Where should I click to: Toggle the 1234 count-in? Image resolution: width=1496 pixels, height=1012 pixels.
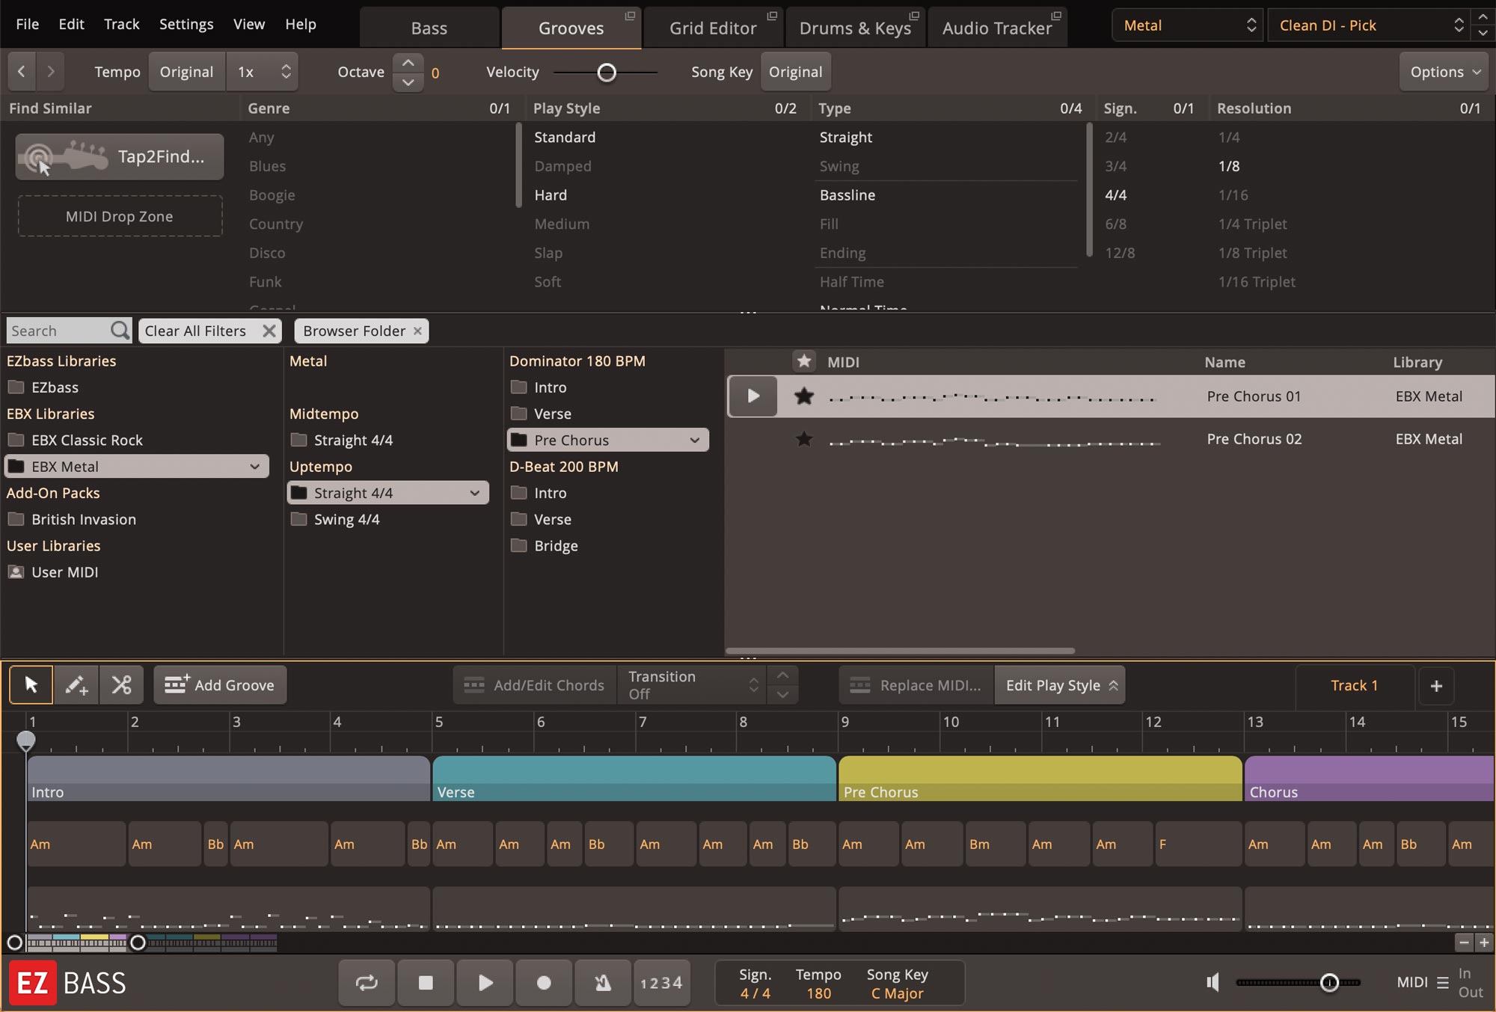point(661,982)
